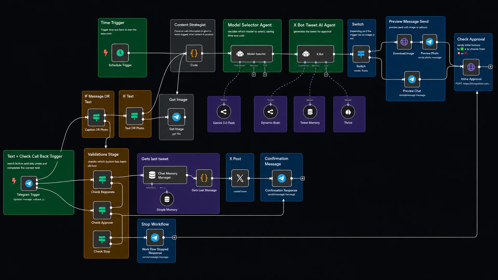Image resolution: width=498 pixels, height=280 pixels.
Task: Select the Text + Check Call Back Trigger title
Action: (35, 156)
